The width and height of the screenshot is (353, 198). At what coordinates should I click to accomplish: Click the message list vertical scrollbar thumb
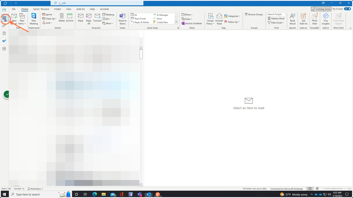(x=141, y=54)
